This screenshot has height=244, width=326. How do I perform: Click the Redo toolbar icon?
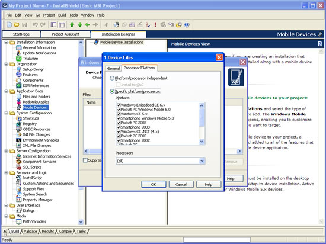[43, 25]
